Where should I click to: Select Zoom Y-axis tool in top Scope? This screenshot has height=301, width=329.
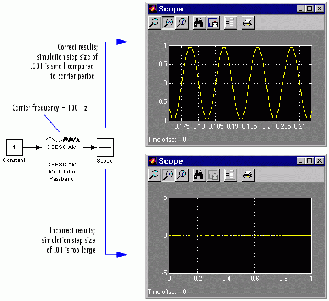[x=181, y=22]
